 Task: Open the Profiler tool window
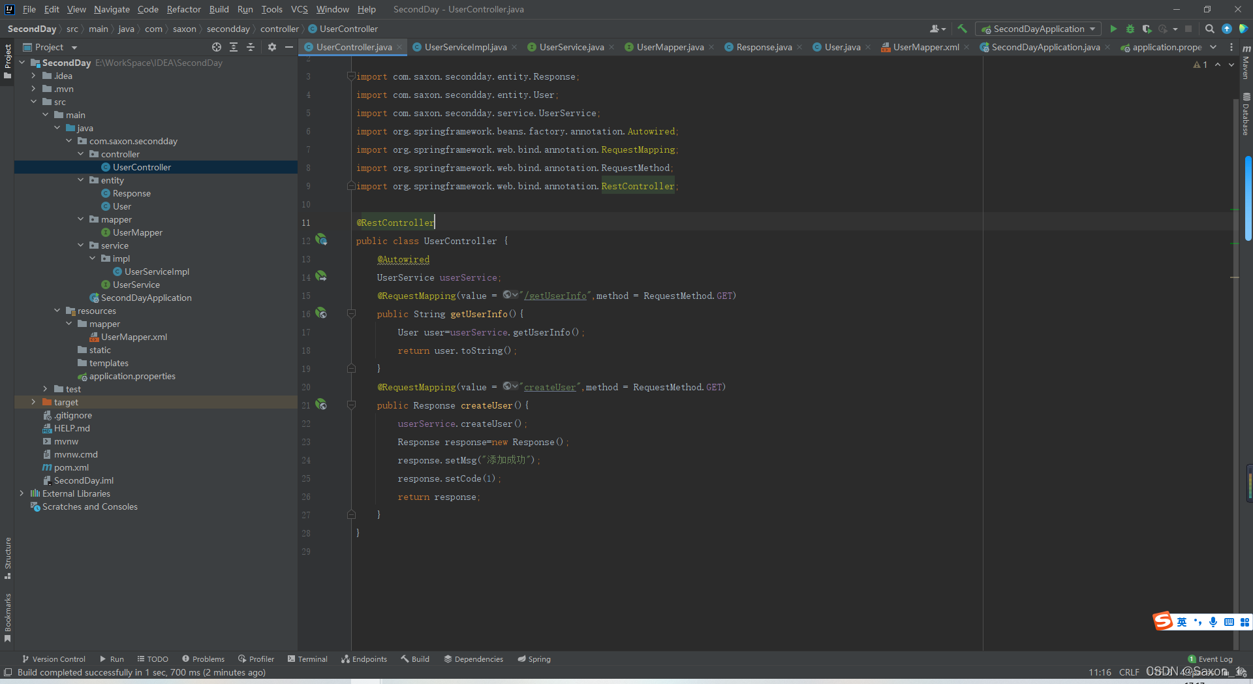point(256,659)
